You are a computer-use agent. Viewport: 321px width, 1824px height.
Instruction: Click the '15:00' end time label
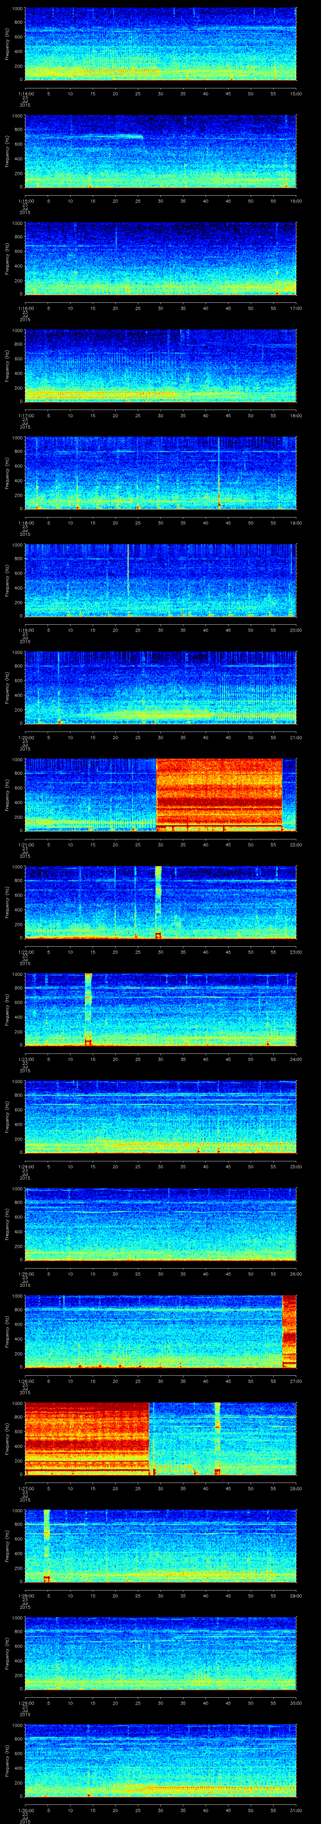(296, 93)
